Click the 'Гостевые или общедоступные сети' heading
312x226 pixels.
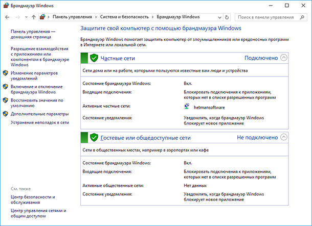pos(145,138)
